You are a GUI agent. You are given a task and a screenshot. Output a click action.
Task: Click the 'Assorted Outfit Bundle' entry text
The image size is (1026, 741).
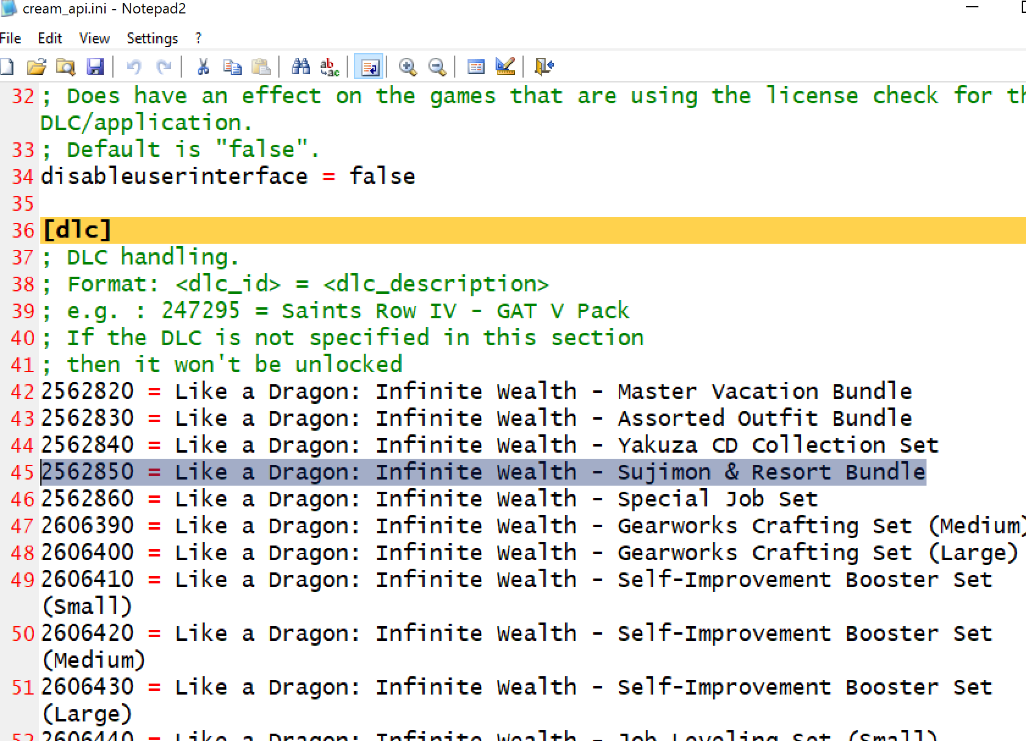click(765, 418)
